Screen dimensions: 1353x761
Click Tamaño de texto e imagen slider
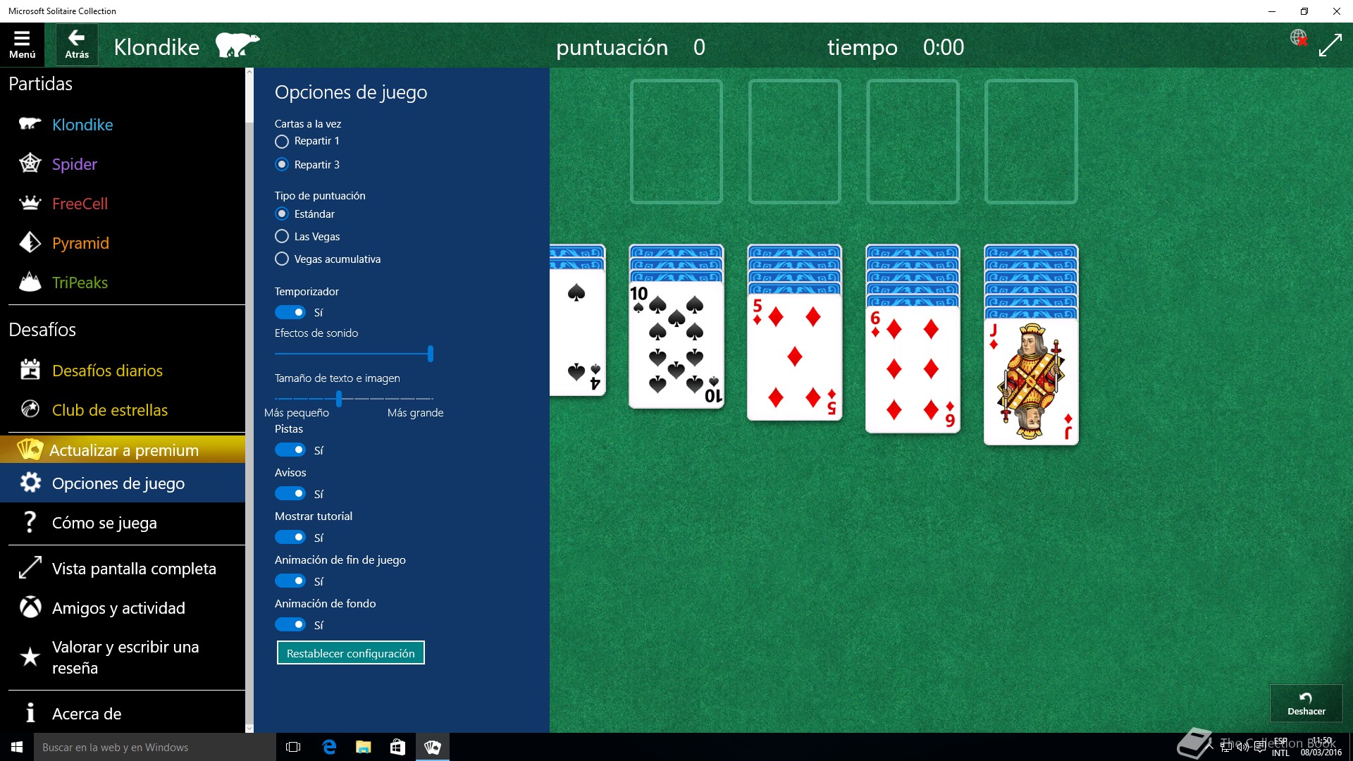pyautogui.click(x=354, y=399)
